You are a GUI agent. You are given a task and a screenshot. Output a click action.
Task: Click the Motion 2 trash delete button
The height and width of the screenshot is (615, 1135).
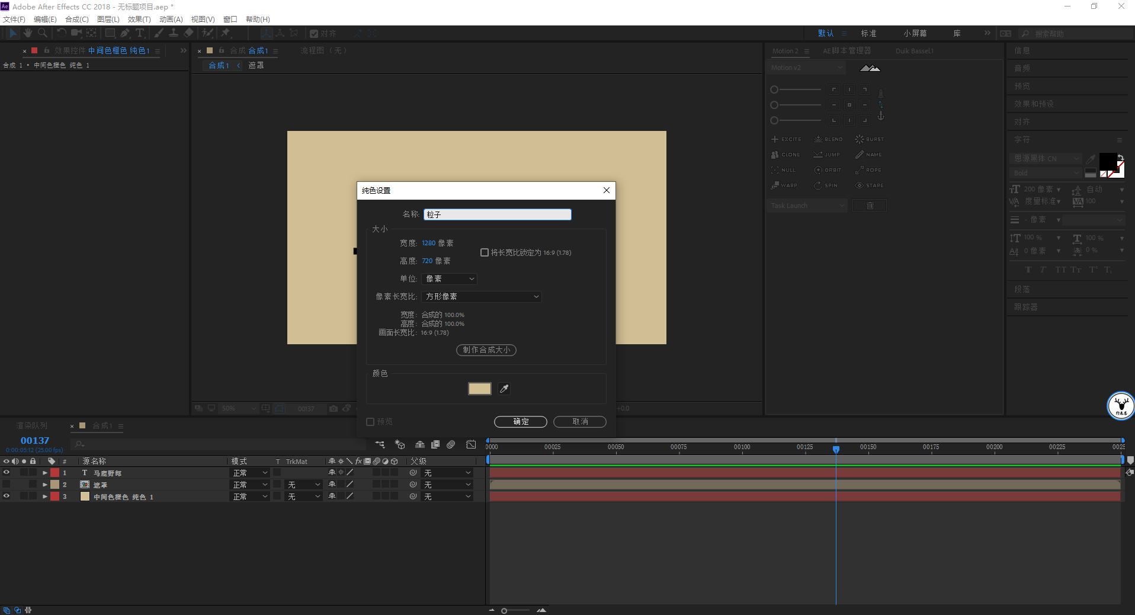tap(870, 206)
